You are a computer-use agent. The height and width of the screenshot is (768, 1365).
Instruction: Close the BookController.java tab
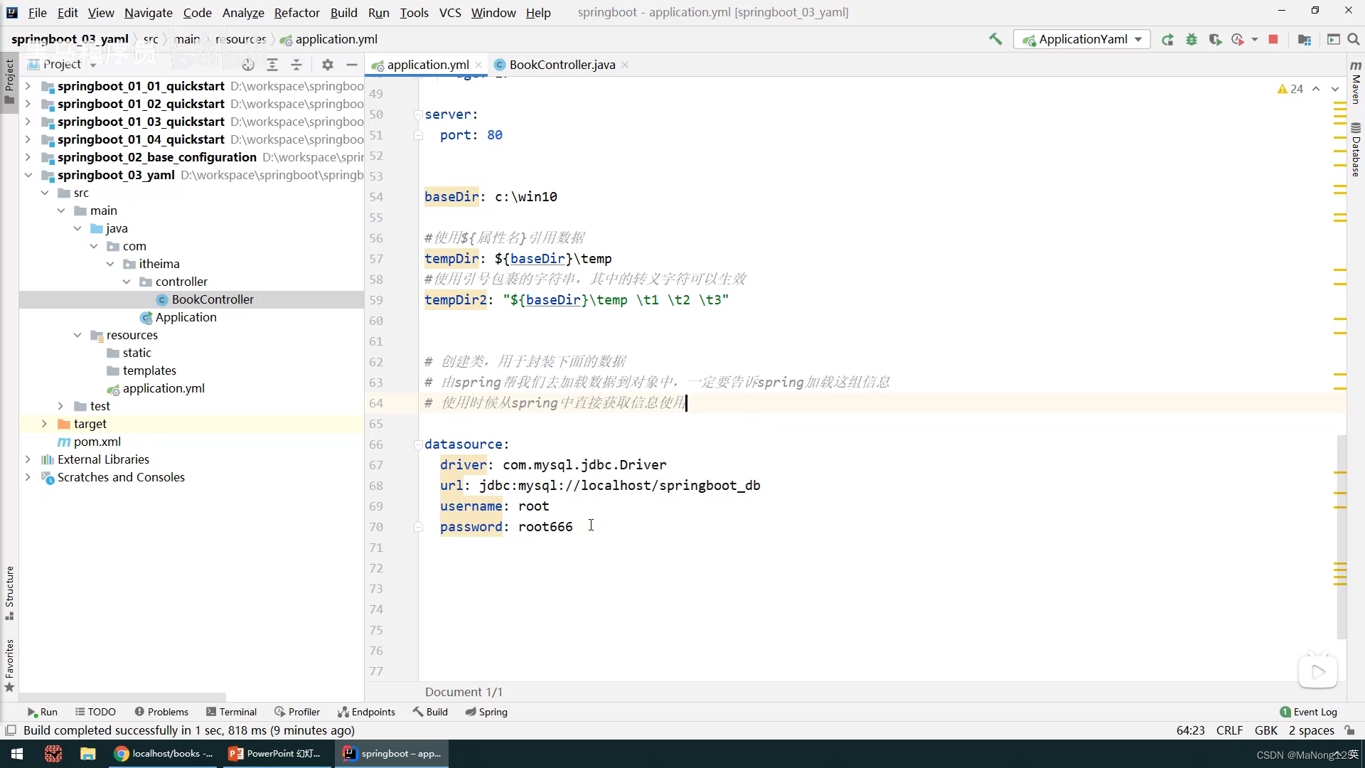tap(625, 65)
